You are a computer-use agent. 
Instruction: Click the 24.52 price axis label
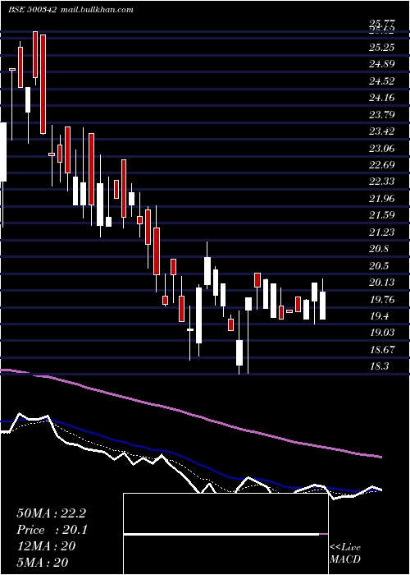click(382, 81)
